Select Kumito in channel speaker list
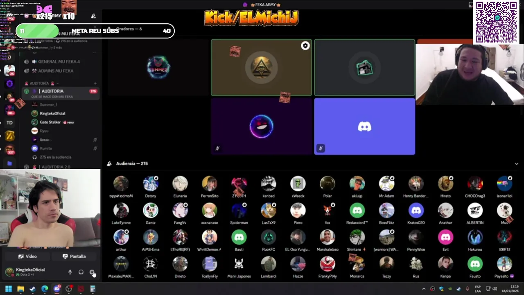The width and height of the screenshot is (524, 295). pos(46,148)
